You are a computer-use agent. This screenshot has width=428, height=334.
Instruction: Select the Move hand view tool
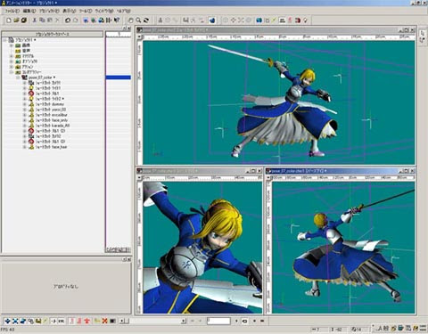(131, 20)
